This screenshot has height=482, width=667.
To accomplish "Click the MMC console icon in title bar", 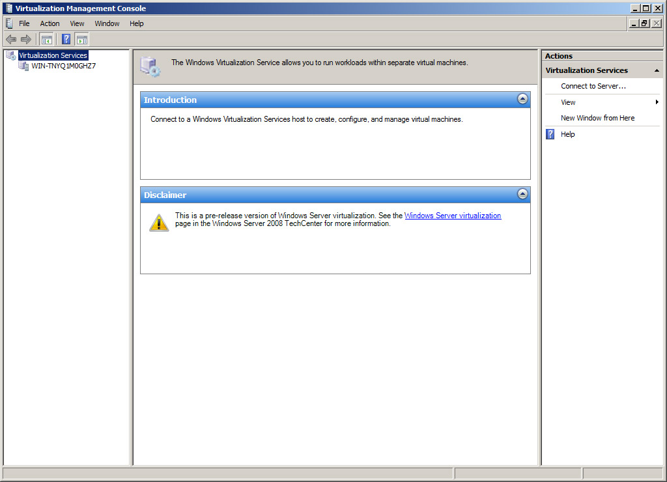I will pyautogui.click(x=9, y=8).
